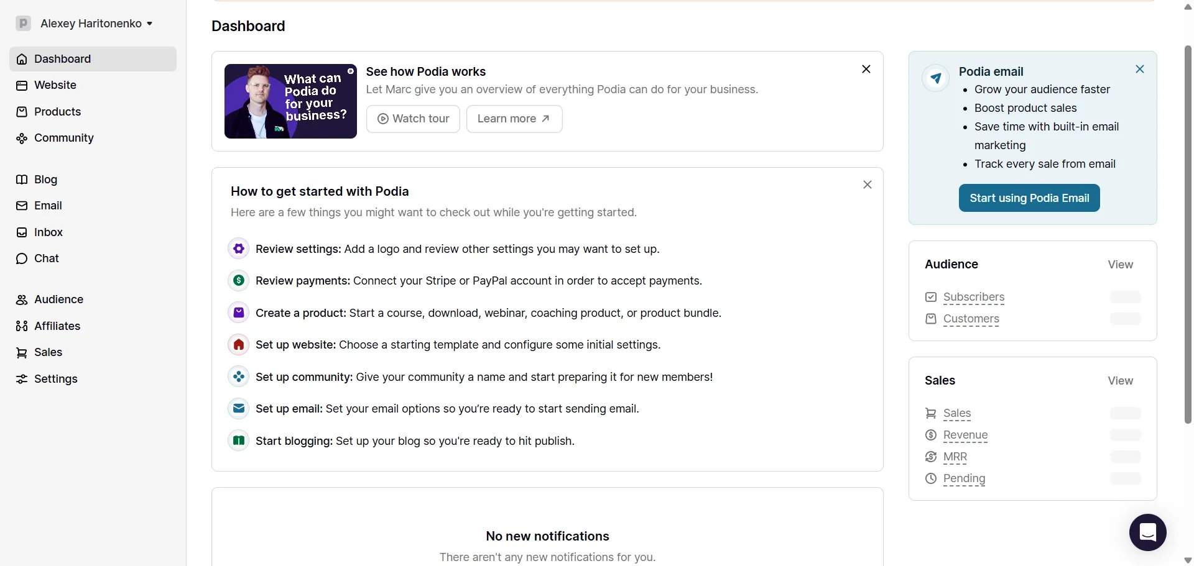Click the scrollbar down arrow
The width and height of the screenshot is (1194, 566).
[x=1188, y=560]
